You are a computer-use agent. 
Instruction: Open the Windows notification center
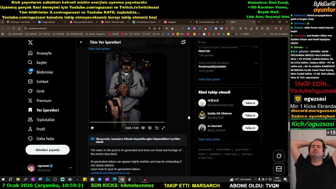pyautogui.click(x=285, y=179)
